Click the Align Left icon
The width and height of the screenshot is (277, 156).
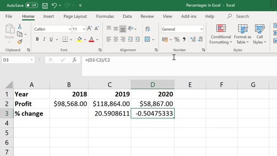(x=109, y=39)
